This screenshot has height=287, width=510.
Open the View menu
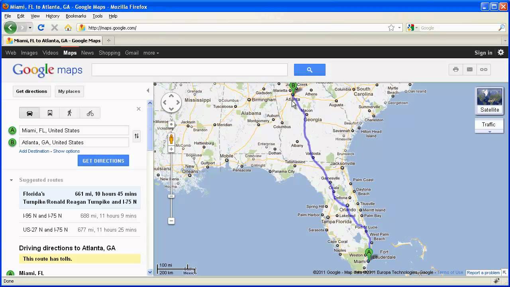(35, 16)
